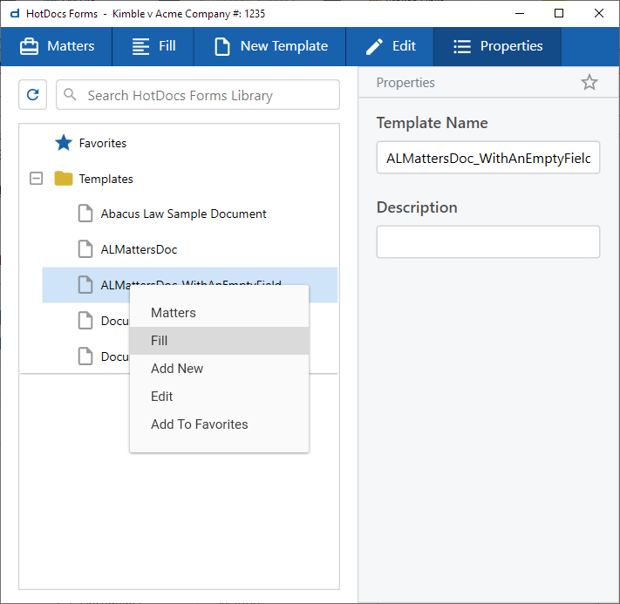Image resolution: width=620 pixels, height=604 pixels.
Task: Click into the Template Name field
Action: pyautogui.click(x=488, y=158)
